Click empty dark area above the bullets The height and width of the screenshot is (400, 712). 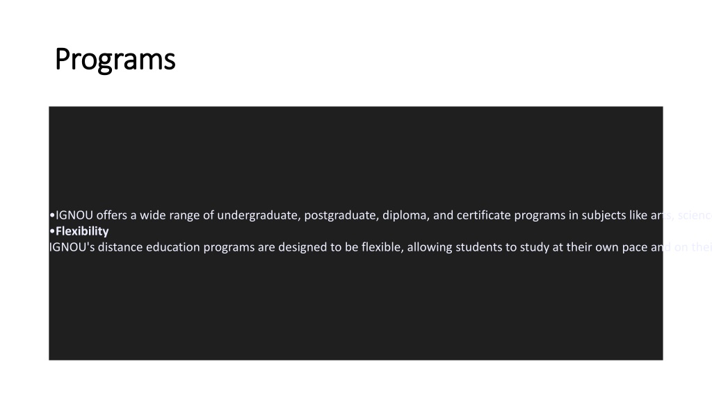[355, 154]
